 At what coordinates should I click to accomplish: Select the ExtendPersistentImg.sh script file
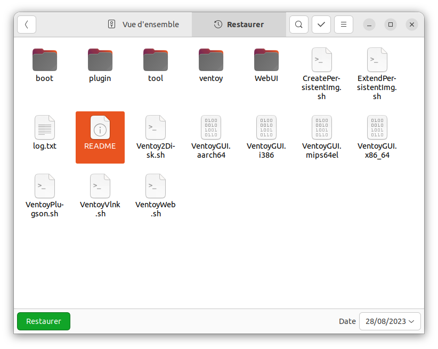377,74
